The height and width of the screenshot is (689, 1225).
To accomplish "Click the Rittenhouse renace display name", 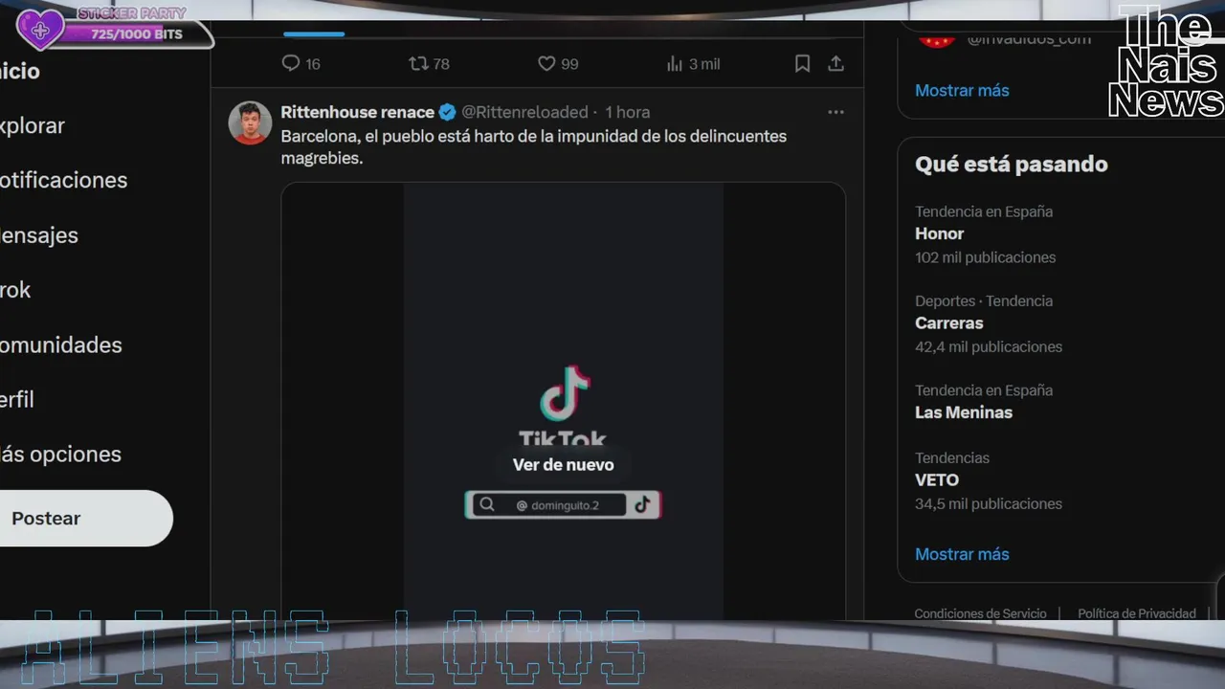I will (x=357, y=112).
